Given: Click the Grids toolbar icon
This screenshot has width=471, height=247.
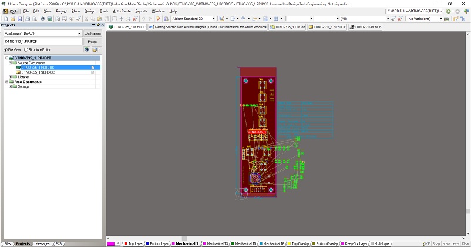Looking at the screenshot, I should pyautogui.click(x=277, y=19).
